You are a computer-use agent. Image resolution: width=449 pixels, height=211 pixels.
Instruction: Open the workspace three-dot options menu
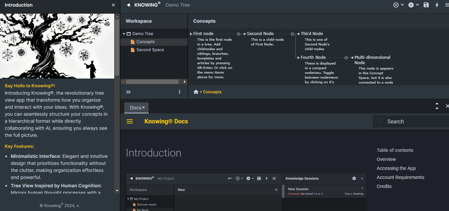pyautogui.click(x=180, y=92)
